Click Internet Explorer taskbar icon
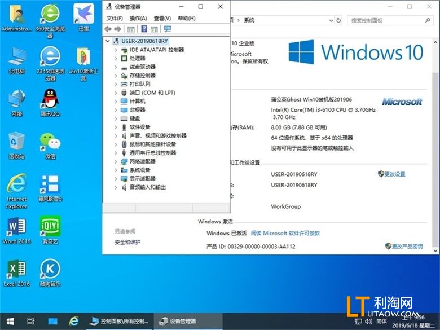Screen dimensions: 440x330 [74, 322]
